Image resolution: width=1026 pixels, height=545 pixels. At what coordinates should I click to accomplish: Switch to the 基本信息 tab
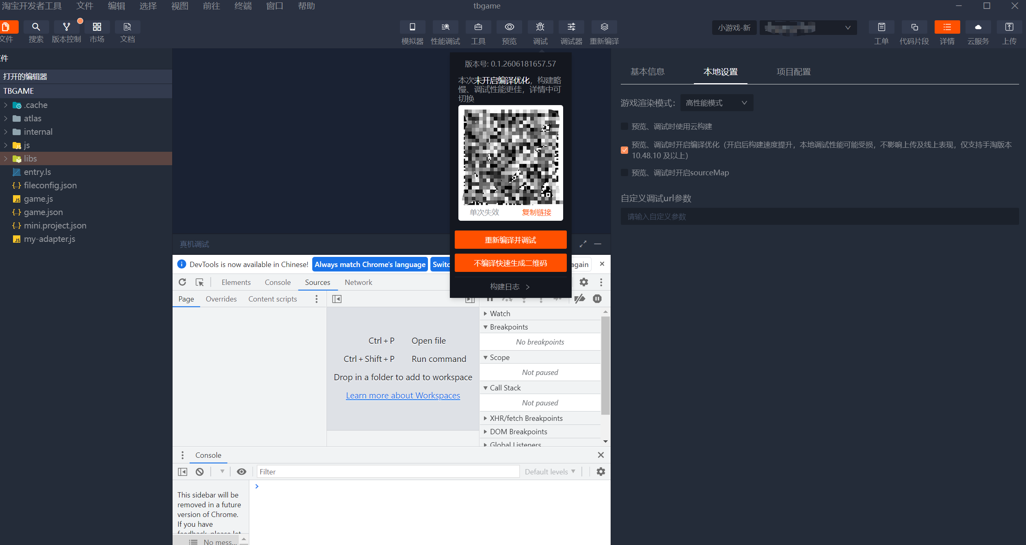[x=648, y=72]
